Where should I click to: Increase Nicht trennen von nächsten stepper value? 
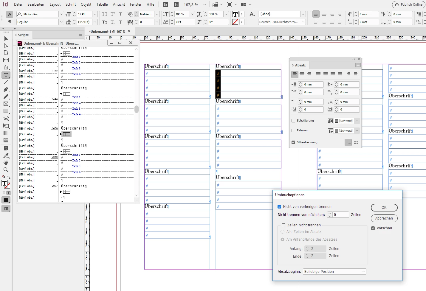coord(330,213)
